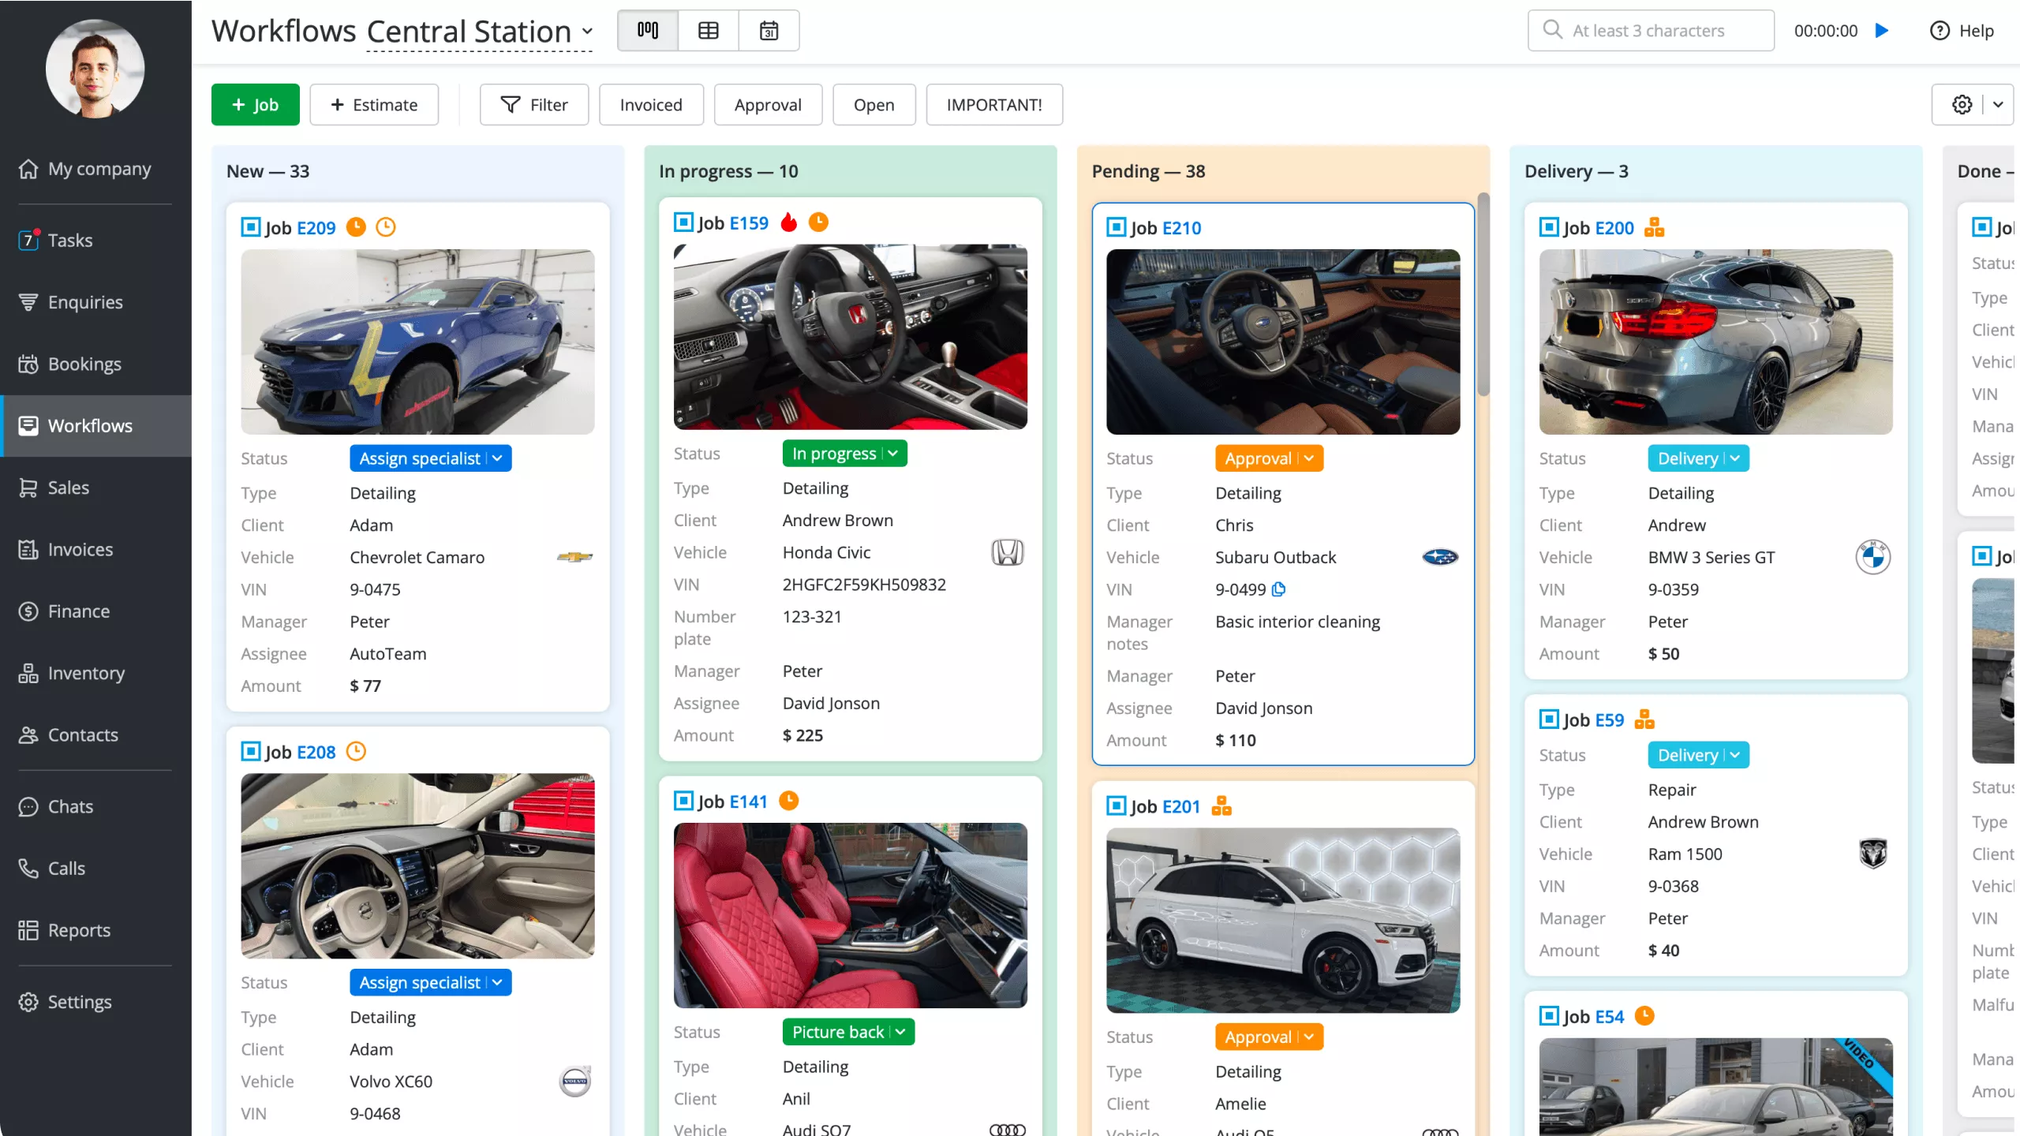Apply the Invoiced quick filter

click(x=651, y=105)
